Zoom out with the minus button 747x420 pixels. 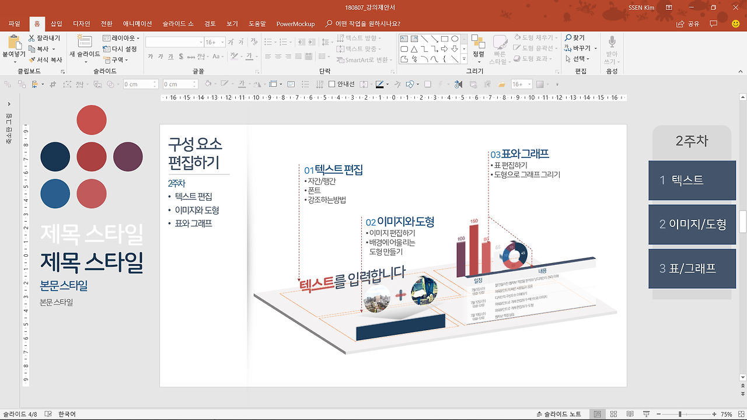pos(659,414)
